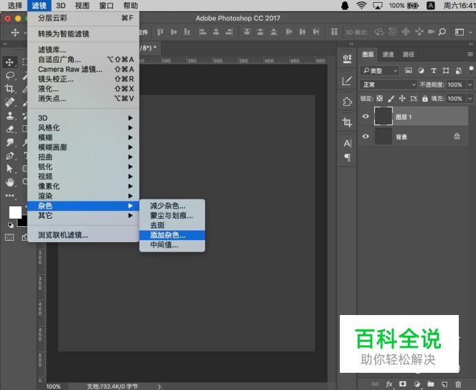
Task: Lock layer position
Action: tap(402, 98)
